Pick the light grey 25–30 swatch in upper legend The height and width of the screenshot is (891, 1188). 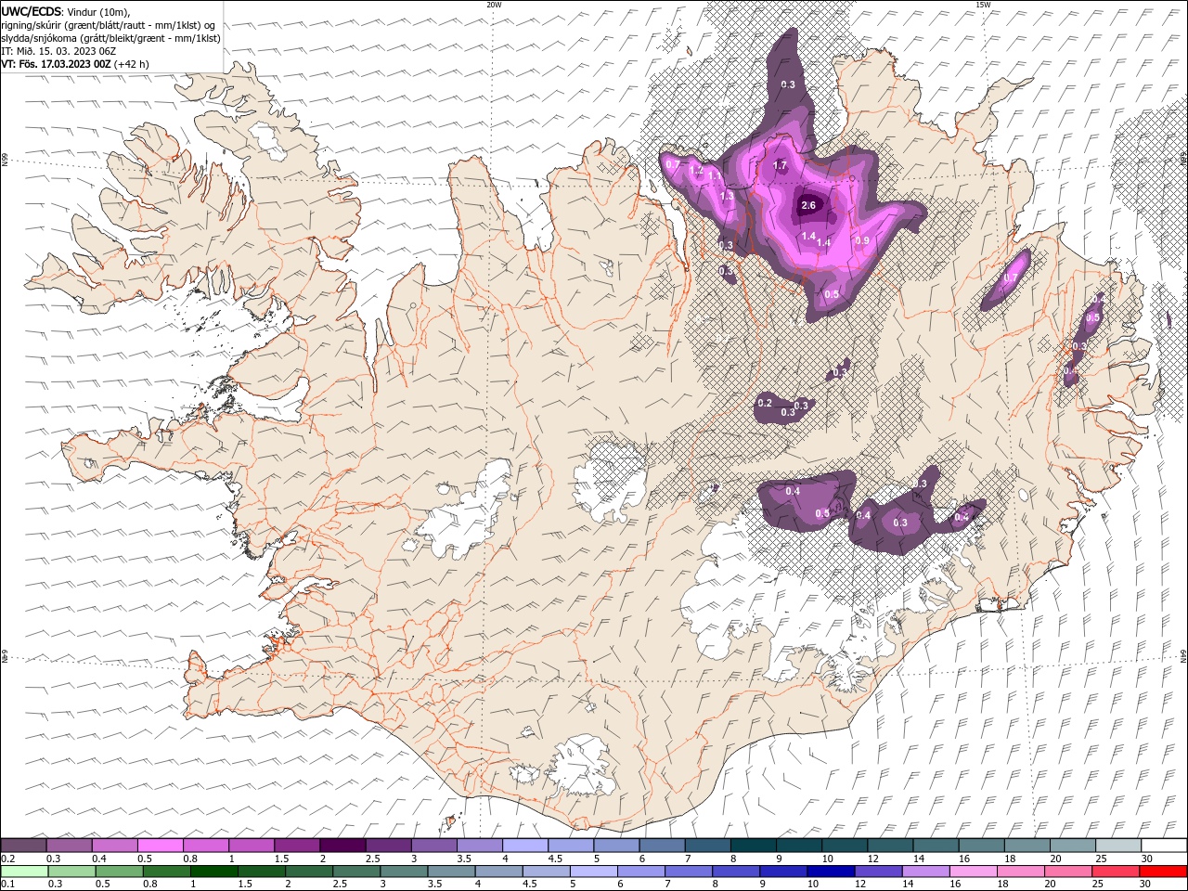coord(1118,845)
